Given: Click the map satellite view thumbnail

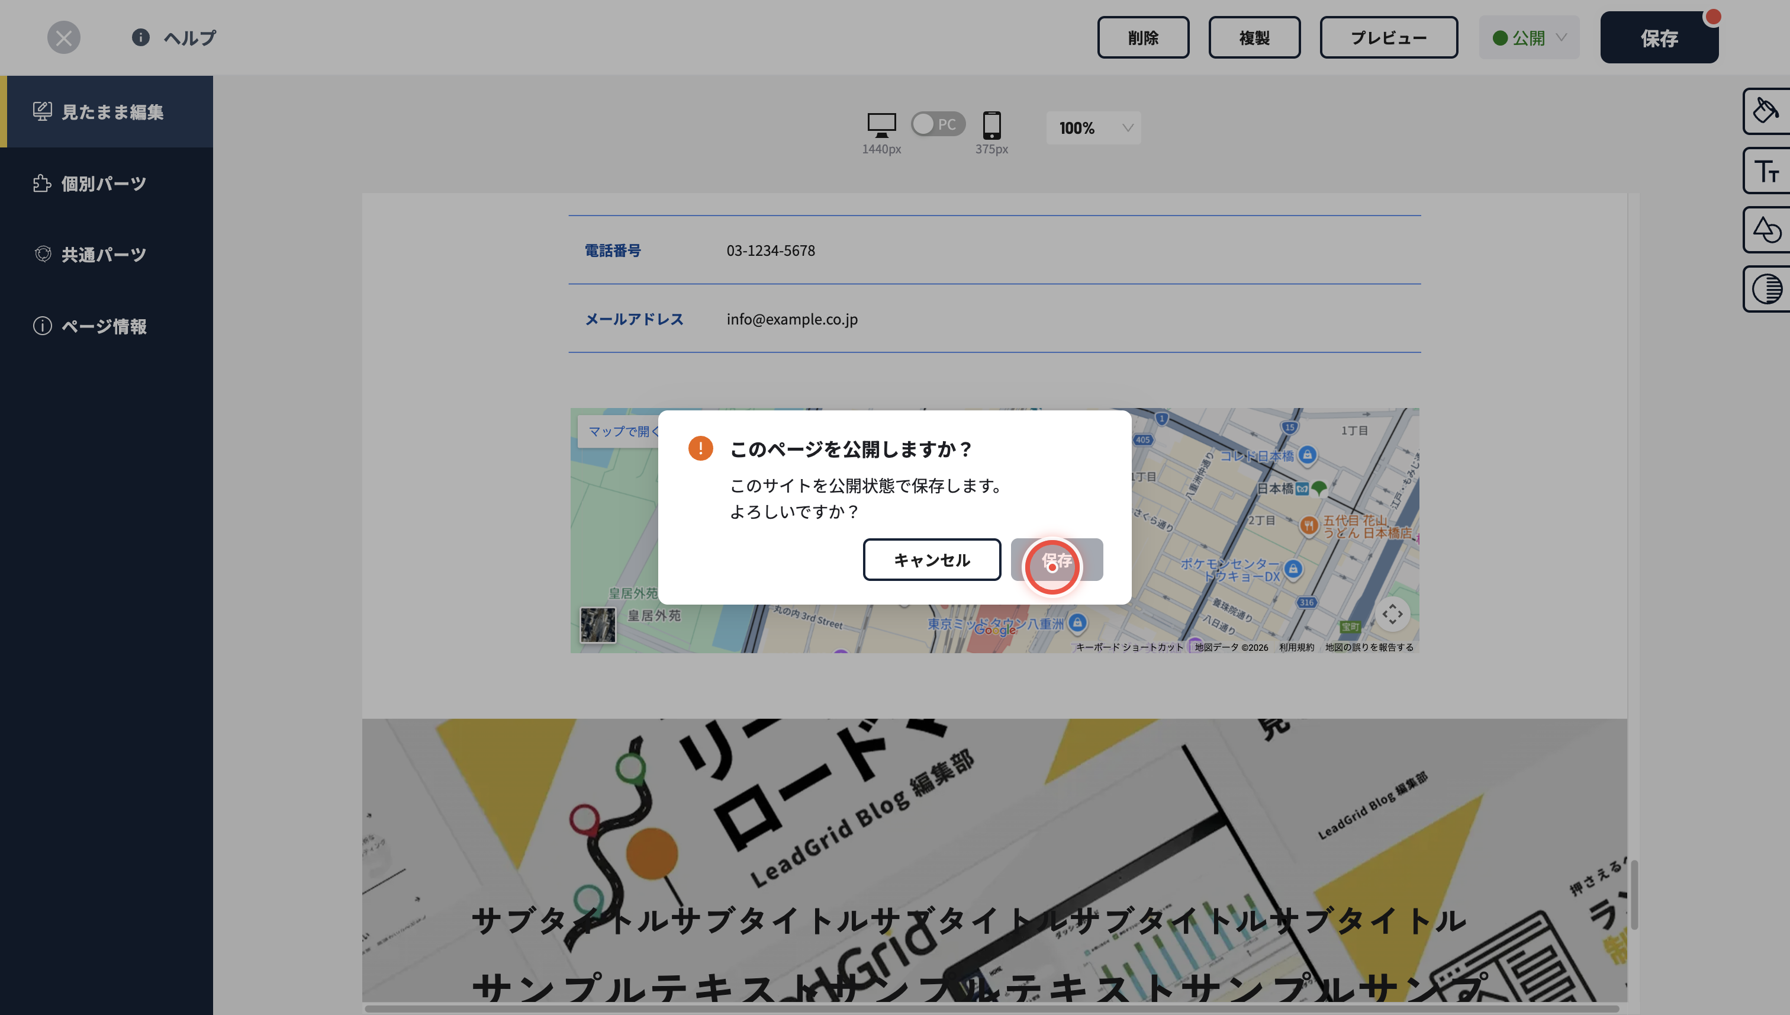Looking at the screenshot, I should (x=598, y=625).
